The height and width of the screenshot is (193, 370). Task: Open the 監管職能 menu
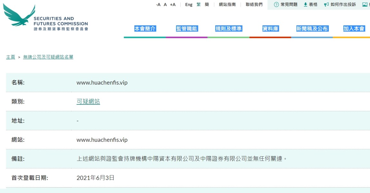click(187, 29)
